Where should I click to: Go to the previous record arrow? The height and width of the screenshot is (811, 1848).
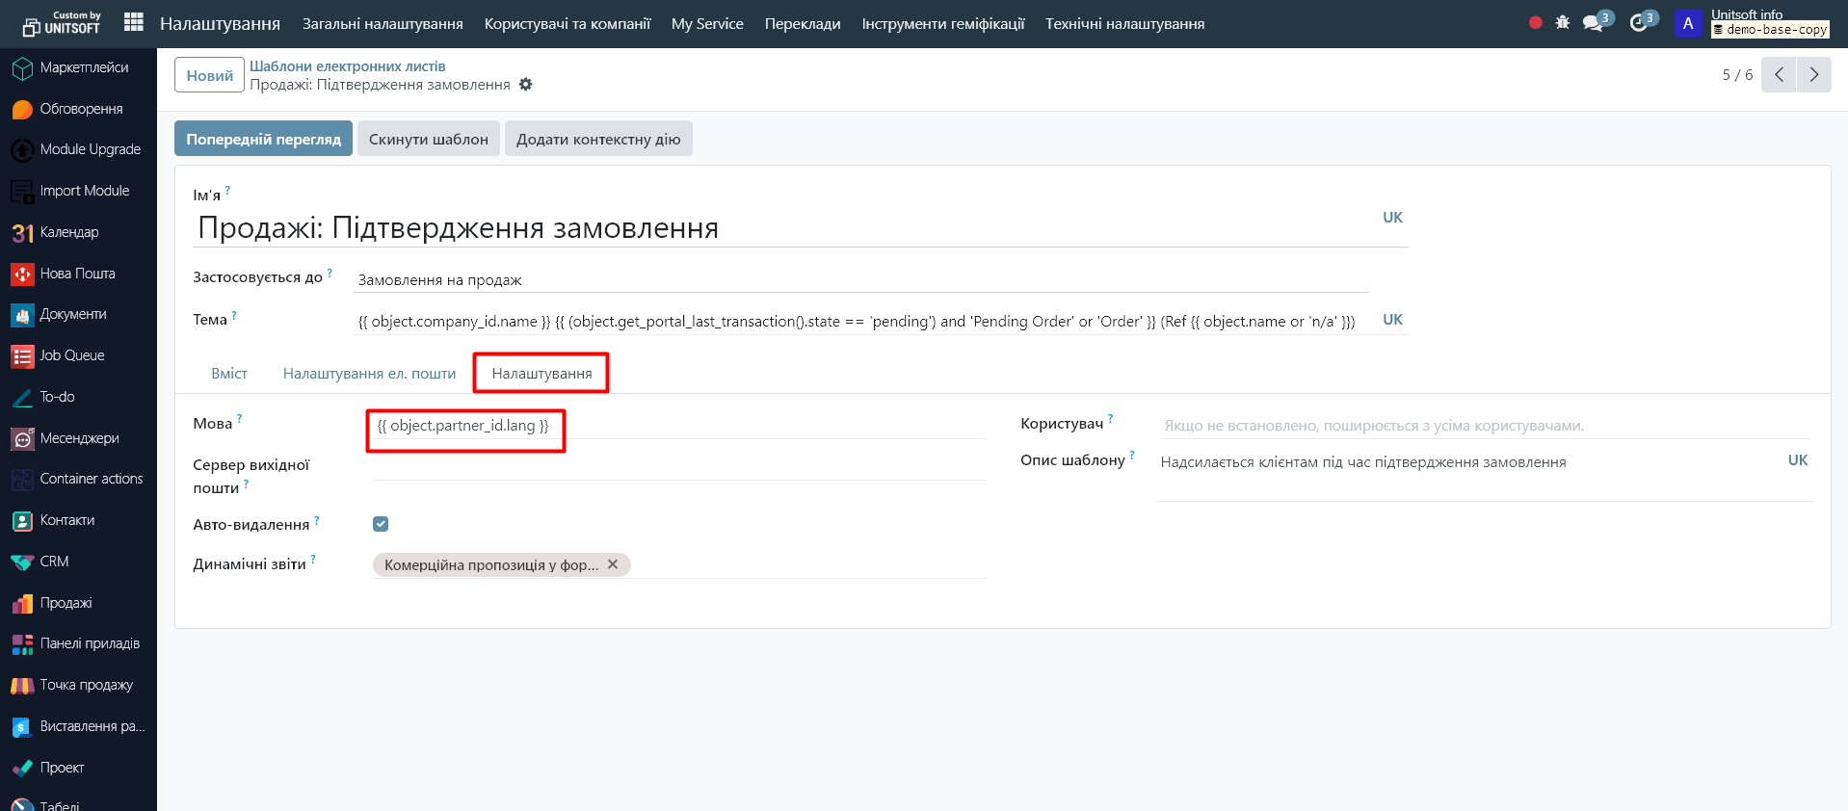click(x=1779, y=74)
